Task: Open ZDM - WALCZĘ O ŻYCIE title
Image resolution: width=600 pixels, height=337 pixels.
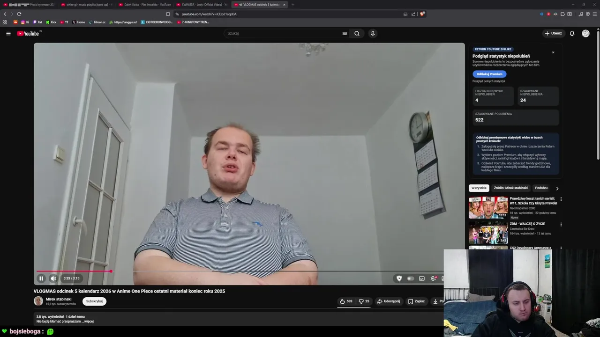Action: pos(527,224)
